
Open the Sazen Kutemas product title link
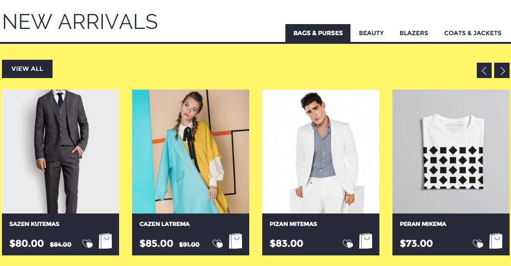(34, 224)
